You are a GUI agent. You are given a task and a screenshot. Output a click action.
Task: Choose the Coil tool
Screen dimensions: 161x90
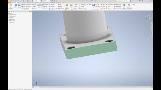23,8
